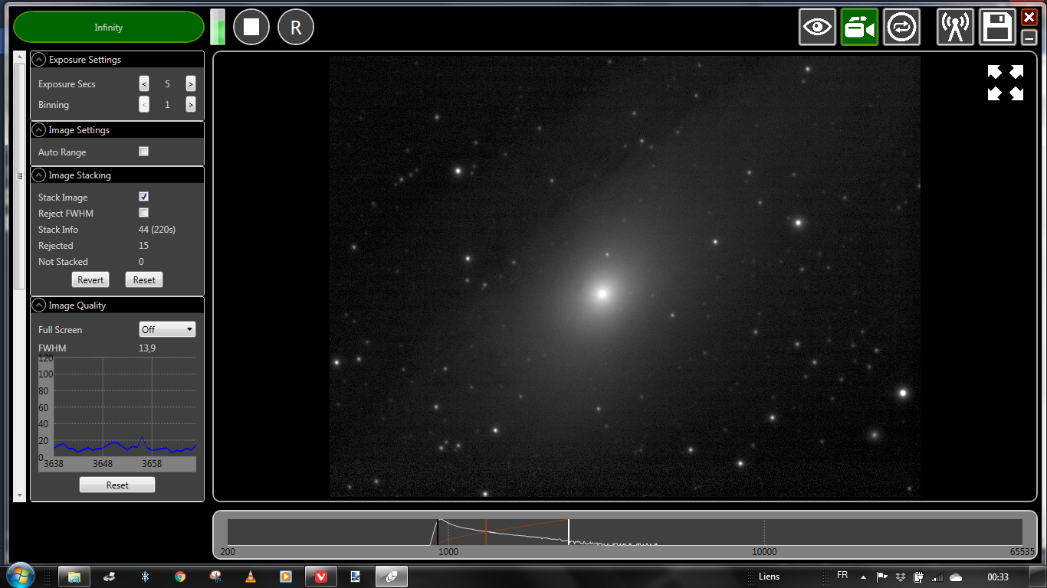
Task: Click the circular swap arrows icon
Action: 901,28
